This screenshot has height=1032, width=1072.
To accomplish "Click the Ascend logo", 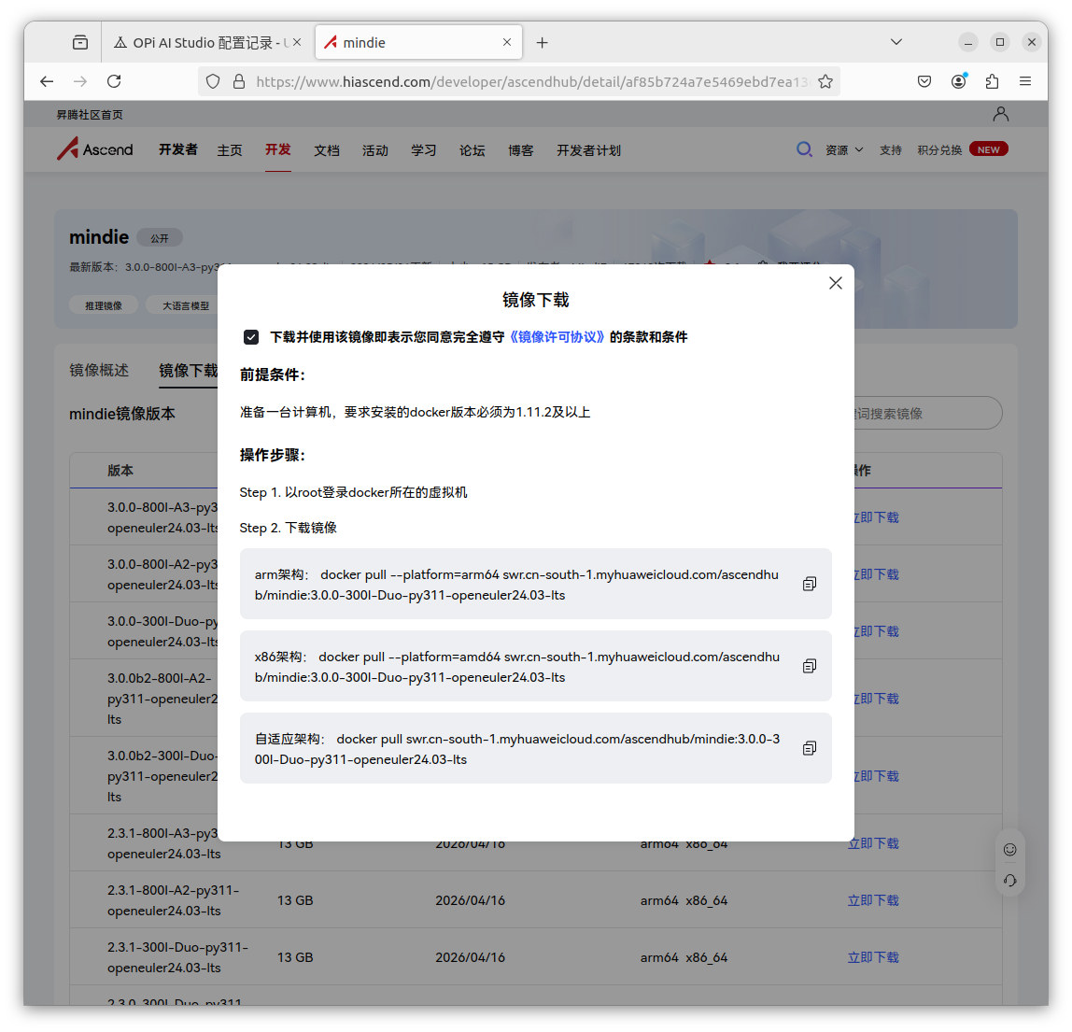I will [95, 149].
